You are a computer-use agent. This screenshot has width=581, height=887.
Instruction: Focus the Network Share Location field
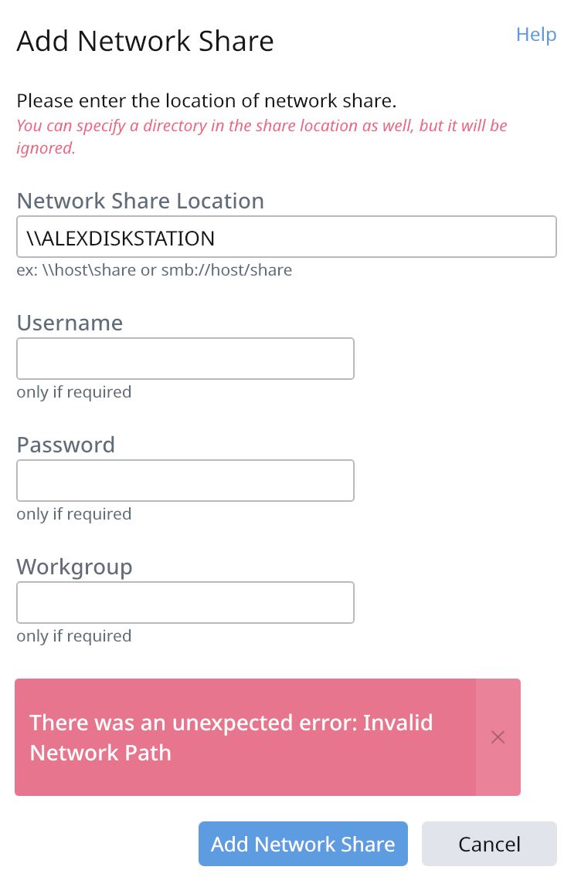pos(286,237)
